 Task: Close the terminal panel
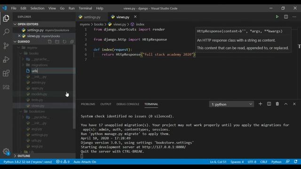coord(294,104)
